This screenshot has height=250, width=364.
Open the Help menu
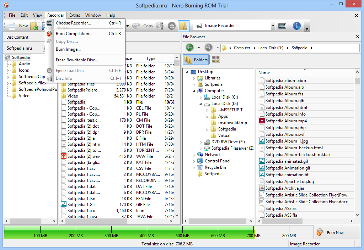click(111, 15)
